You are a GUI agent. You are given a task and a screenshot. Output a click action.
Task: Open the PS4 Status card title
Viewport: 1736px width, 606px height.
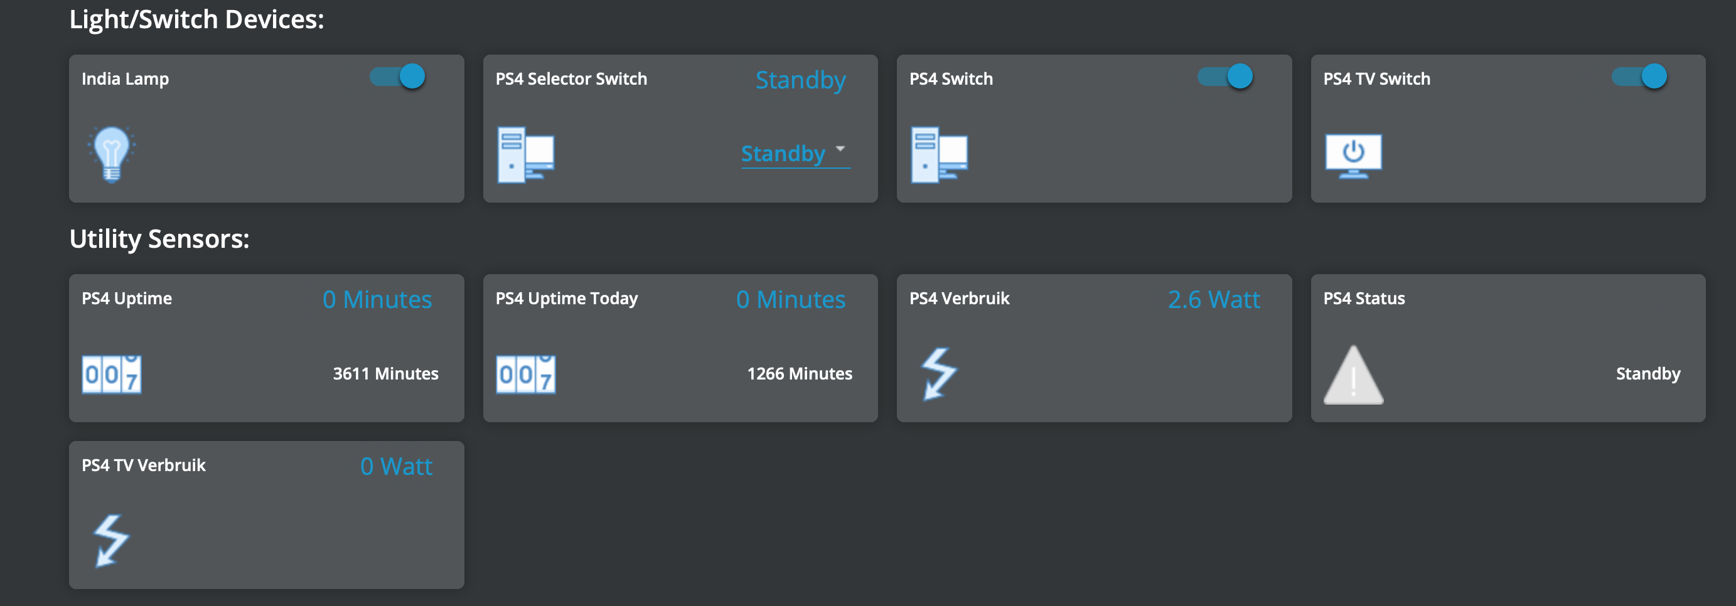click(1364, 298)
